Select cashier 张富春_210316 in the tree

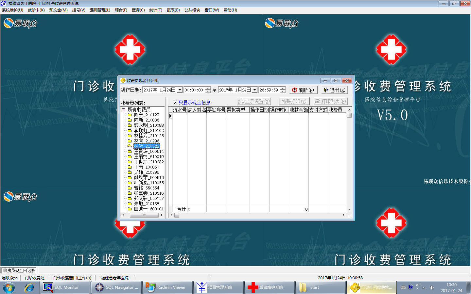click(x=149, y=193)
